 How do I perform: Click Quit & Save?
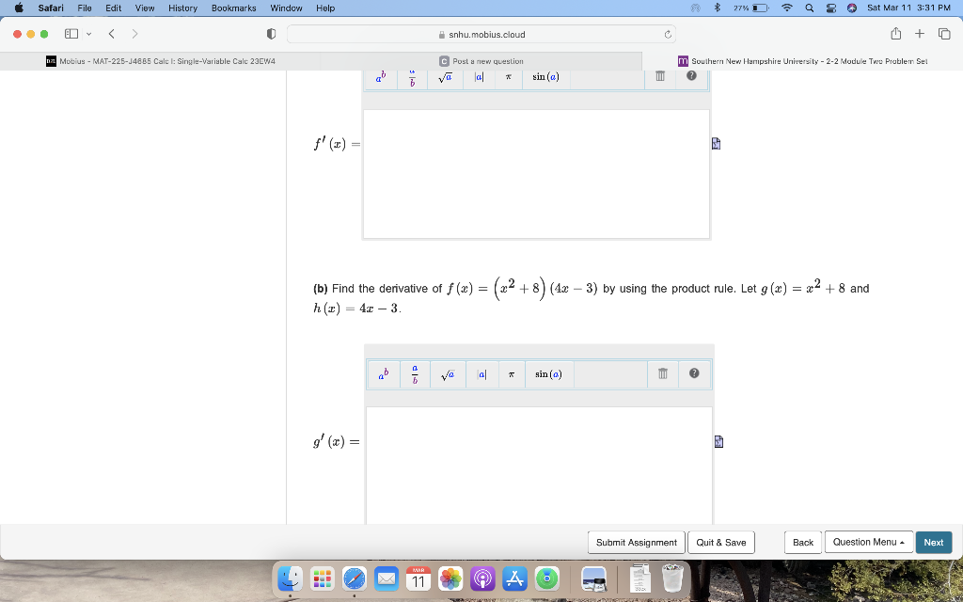click(720, 542)
